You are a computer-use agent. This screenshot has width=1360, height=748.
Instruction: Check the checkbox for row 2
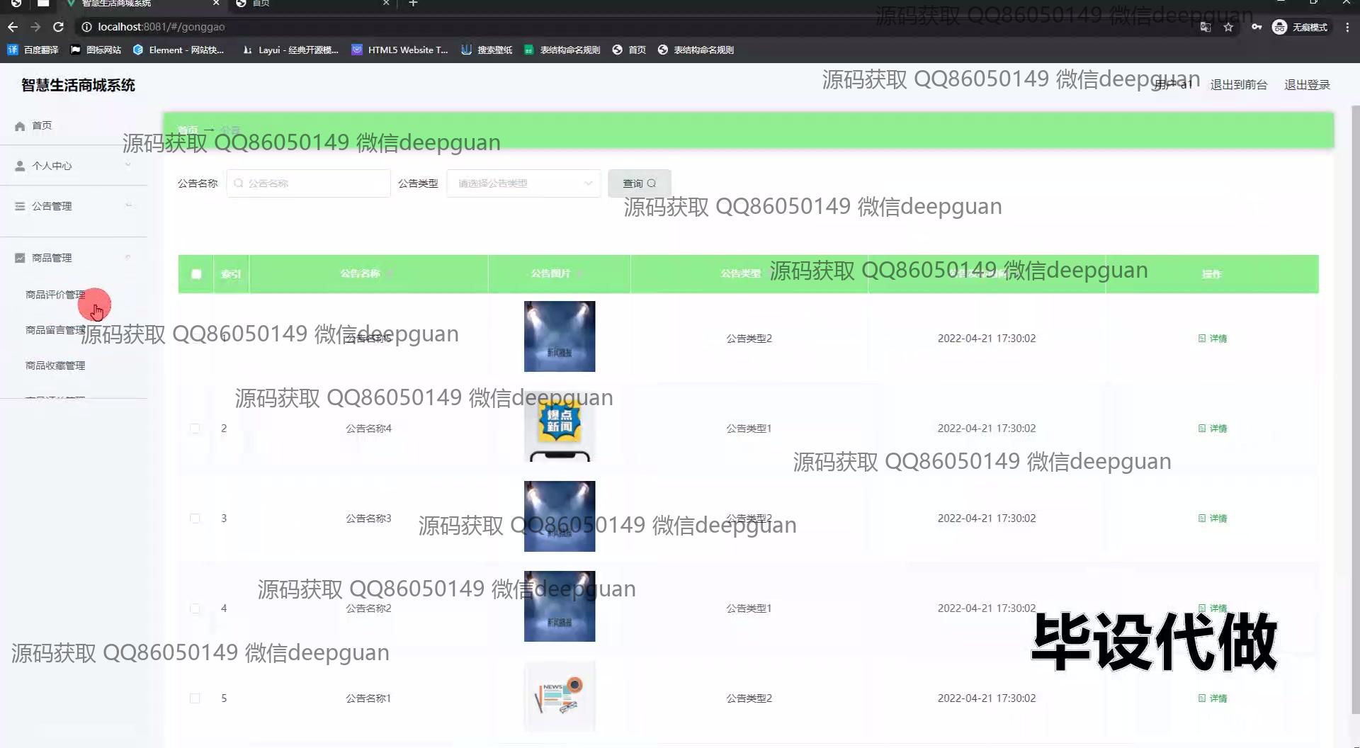[195, 429]
